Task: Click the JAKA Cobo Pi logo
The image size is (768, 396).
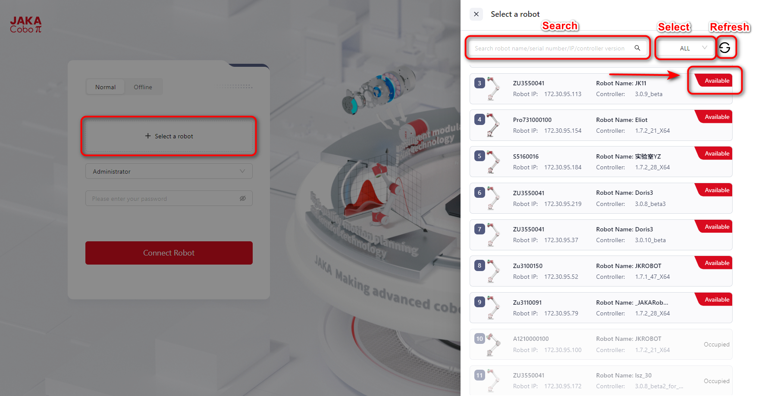Action: pos(26,25)
